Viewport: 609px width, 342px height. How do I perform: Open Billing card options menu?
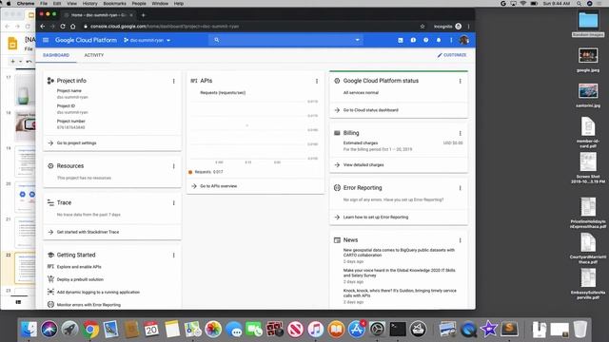click(x=461, y=133)
